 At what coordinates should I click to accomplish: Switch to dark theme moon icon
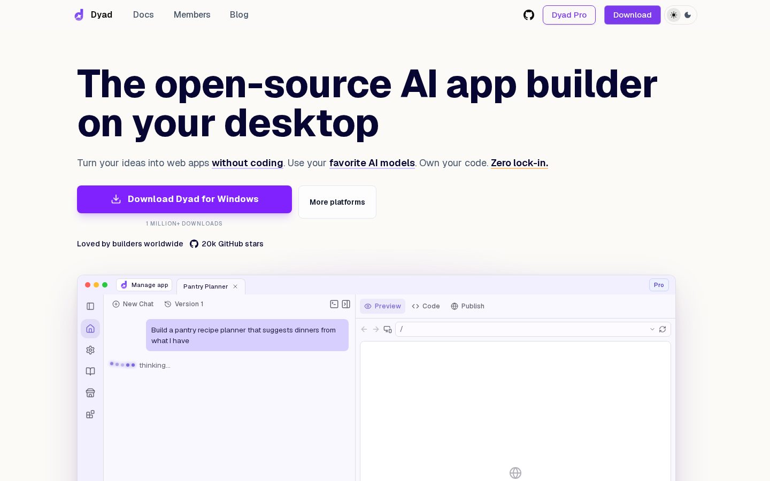coord(688,15)
